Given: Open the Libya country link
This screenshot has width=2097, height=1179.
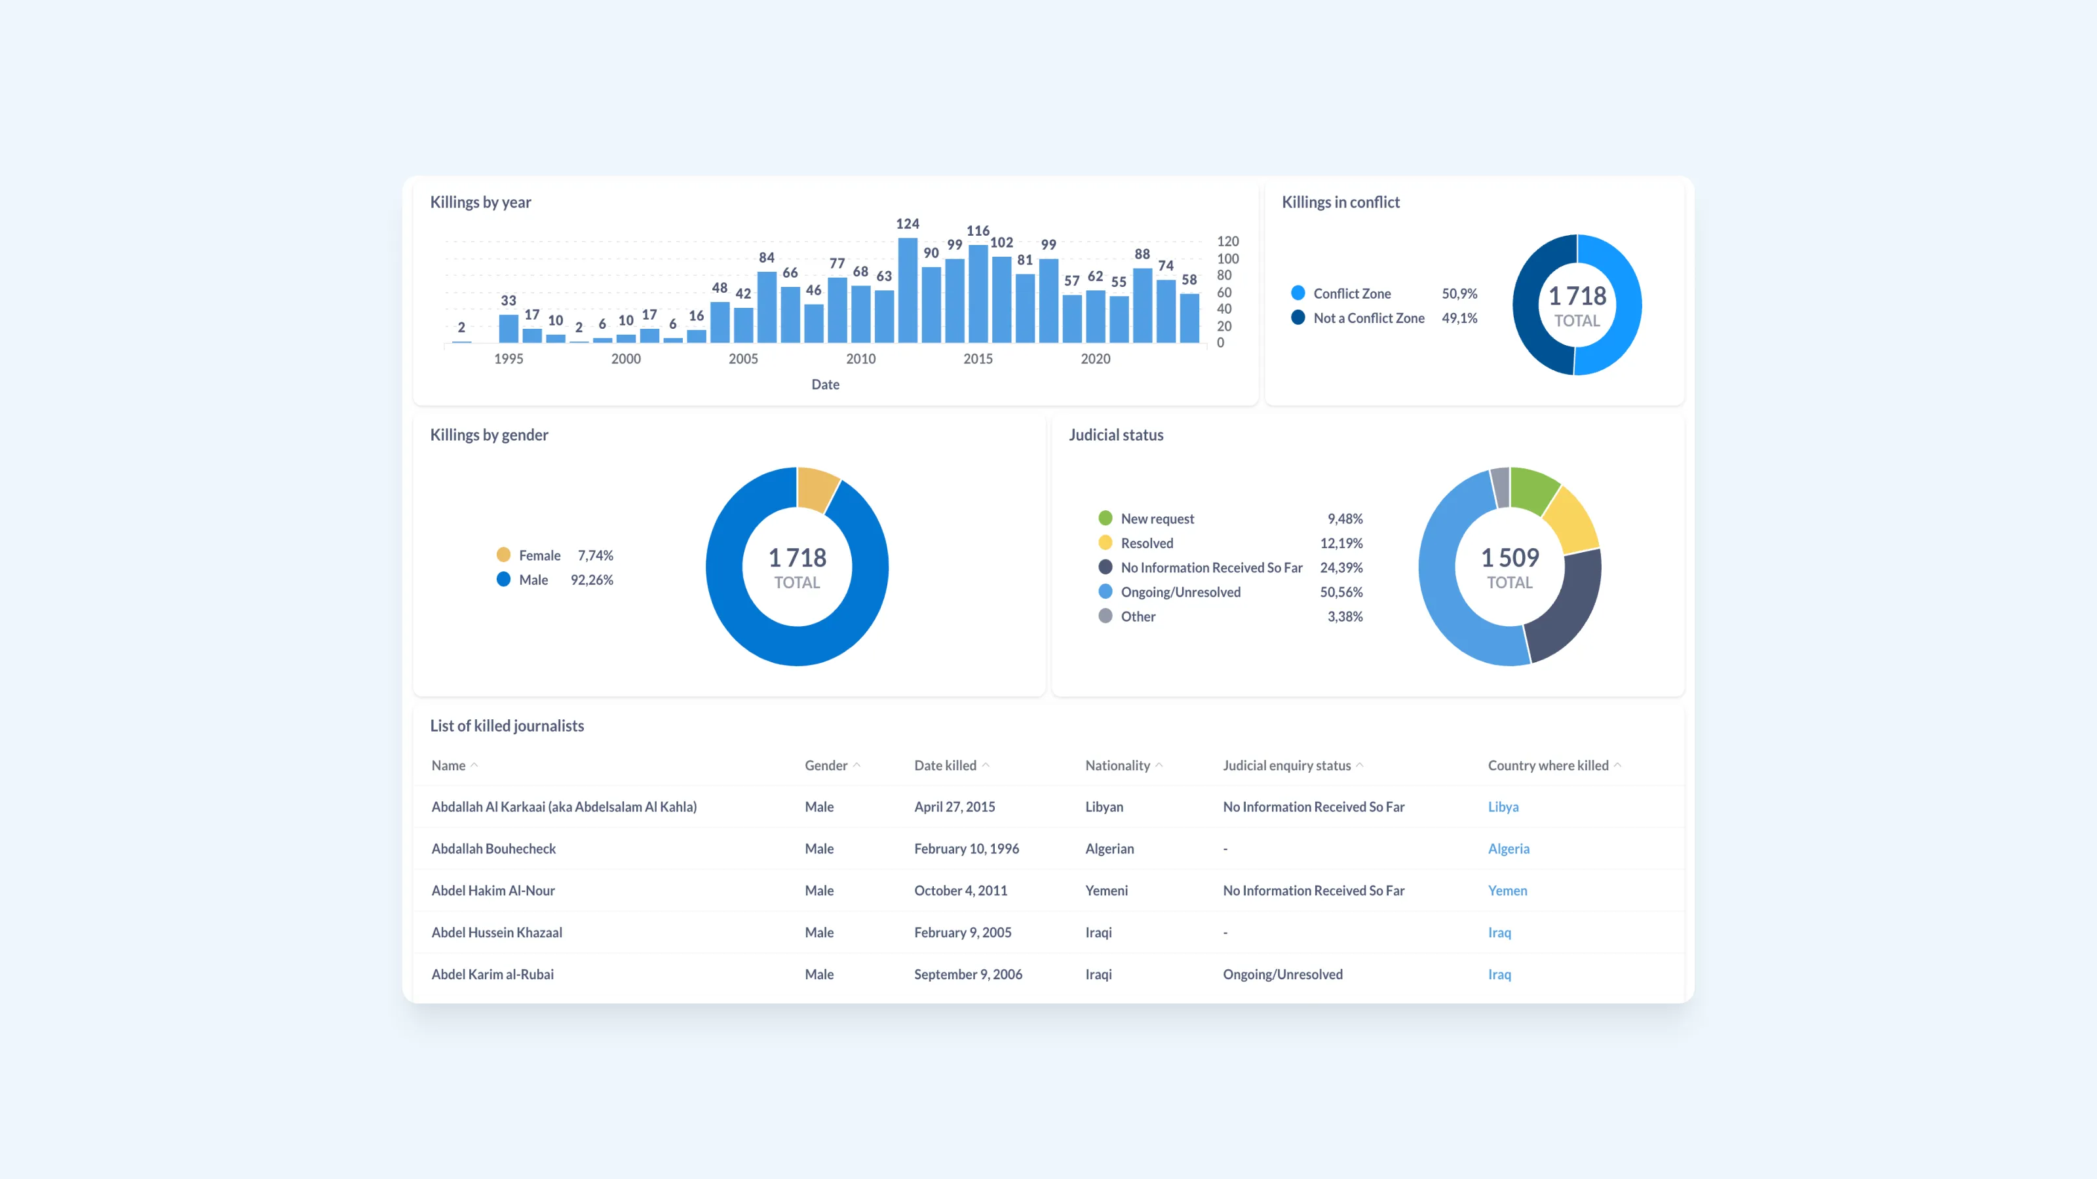Looking at the screenshot, I should [x=1503, y=806].
